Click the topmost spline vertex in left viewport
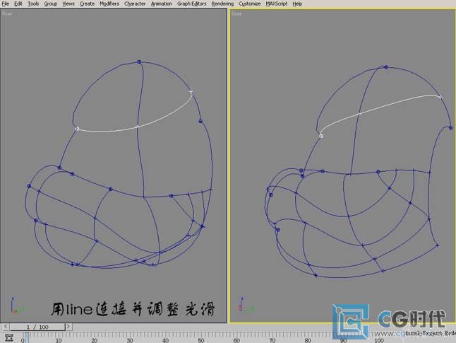The width and height of the screenshot is (456, 343). point(139,62)
